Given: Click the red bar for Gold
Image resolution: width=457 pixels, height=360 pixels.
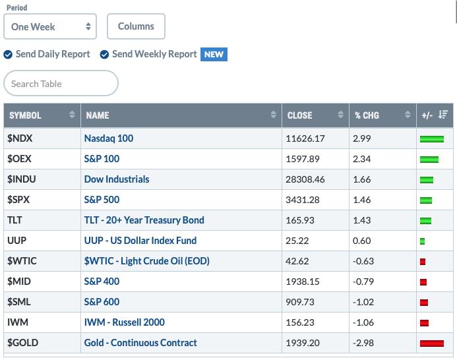Looking at the screenshot, I should click(x=432, y=344).
